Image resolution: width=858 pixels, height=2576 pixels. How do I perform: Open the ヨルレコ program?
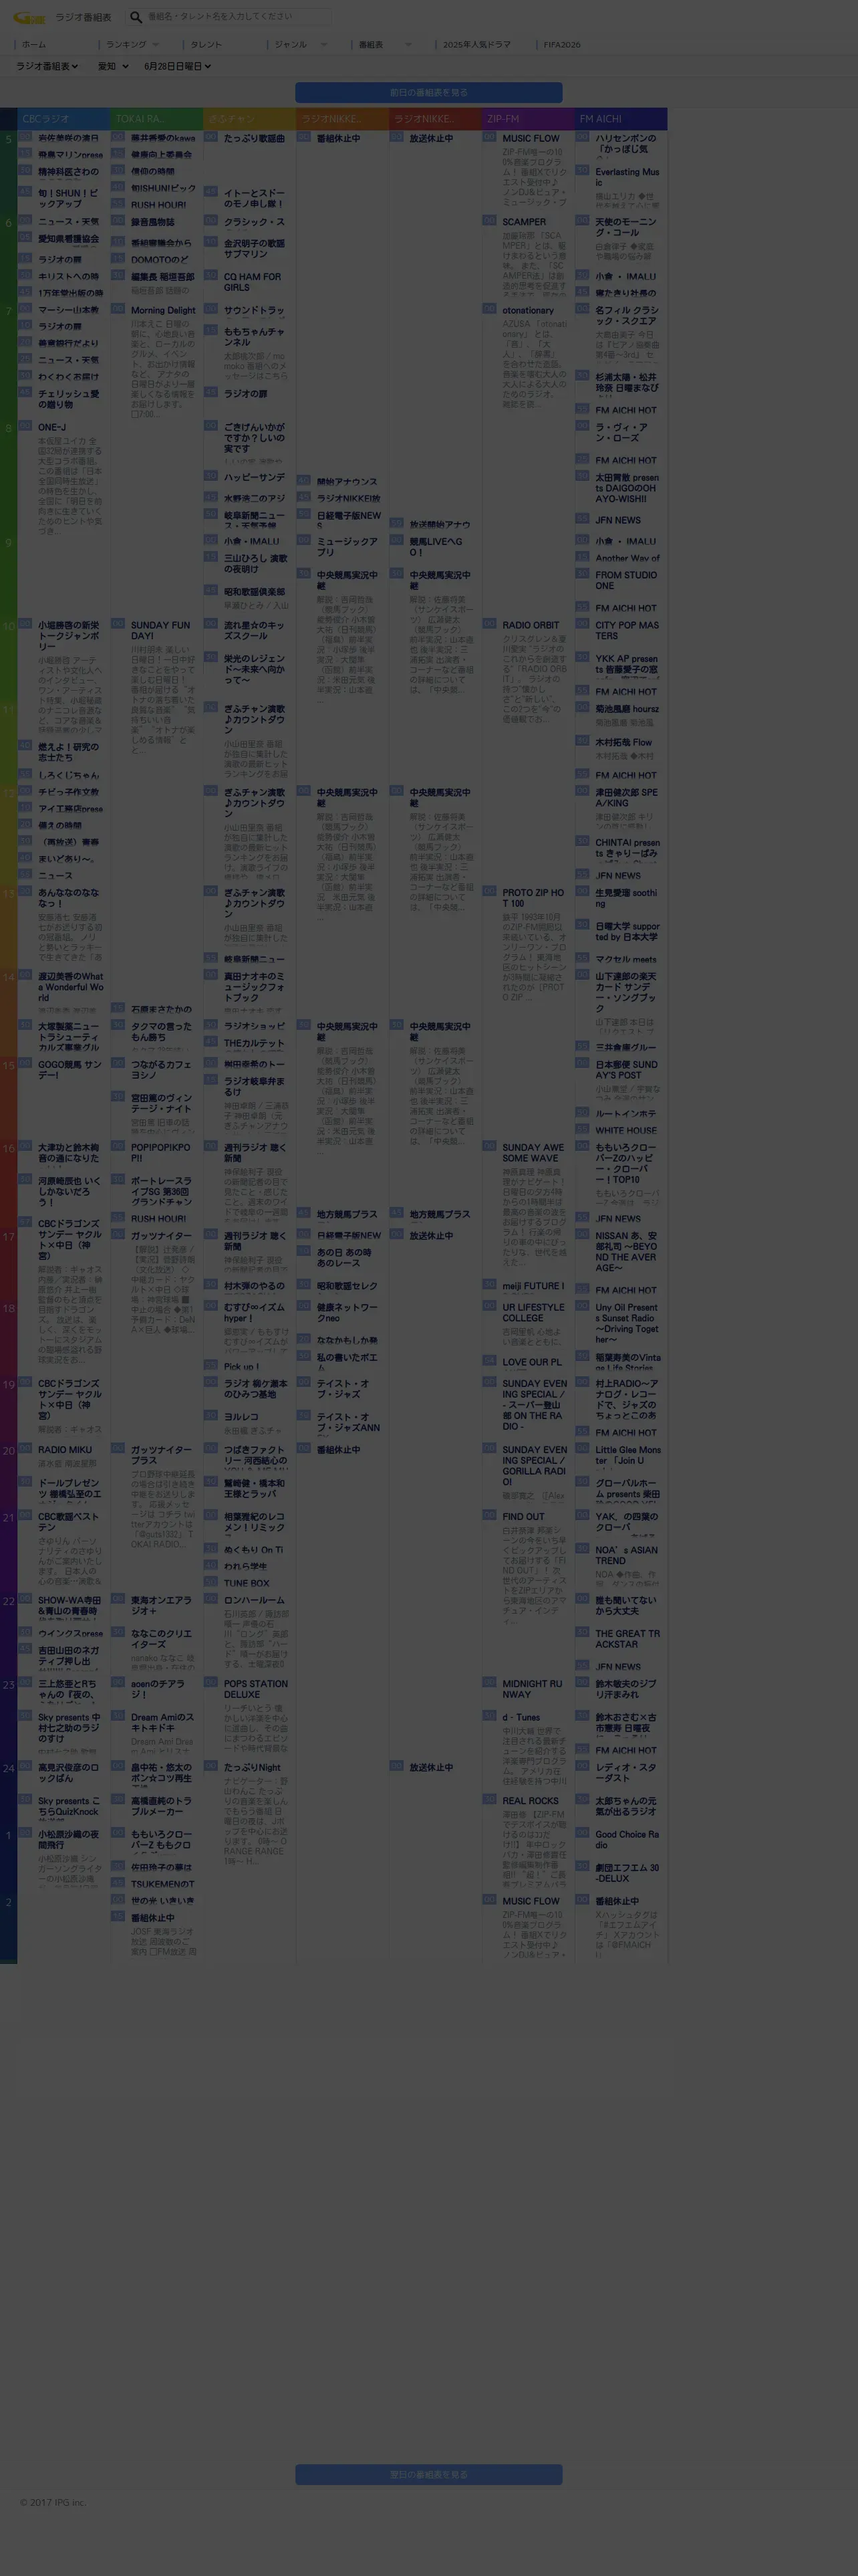coord(241,1416)
